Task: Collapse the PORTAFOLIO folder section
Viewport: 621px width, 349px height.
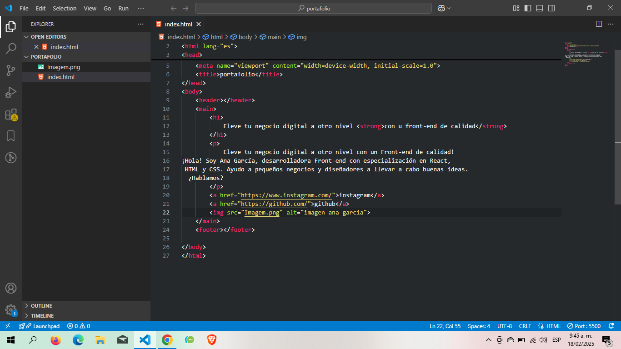Action: [45, 57]
